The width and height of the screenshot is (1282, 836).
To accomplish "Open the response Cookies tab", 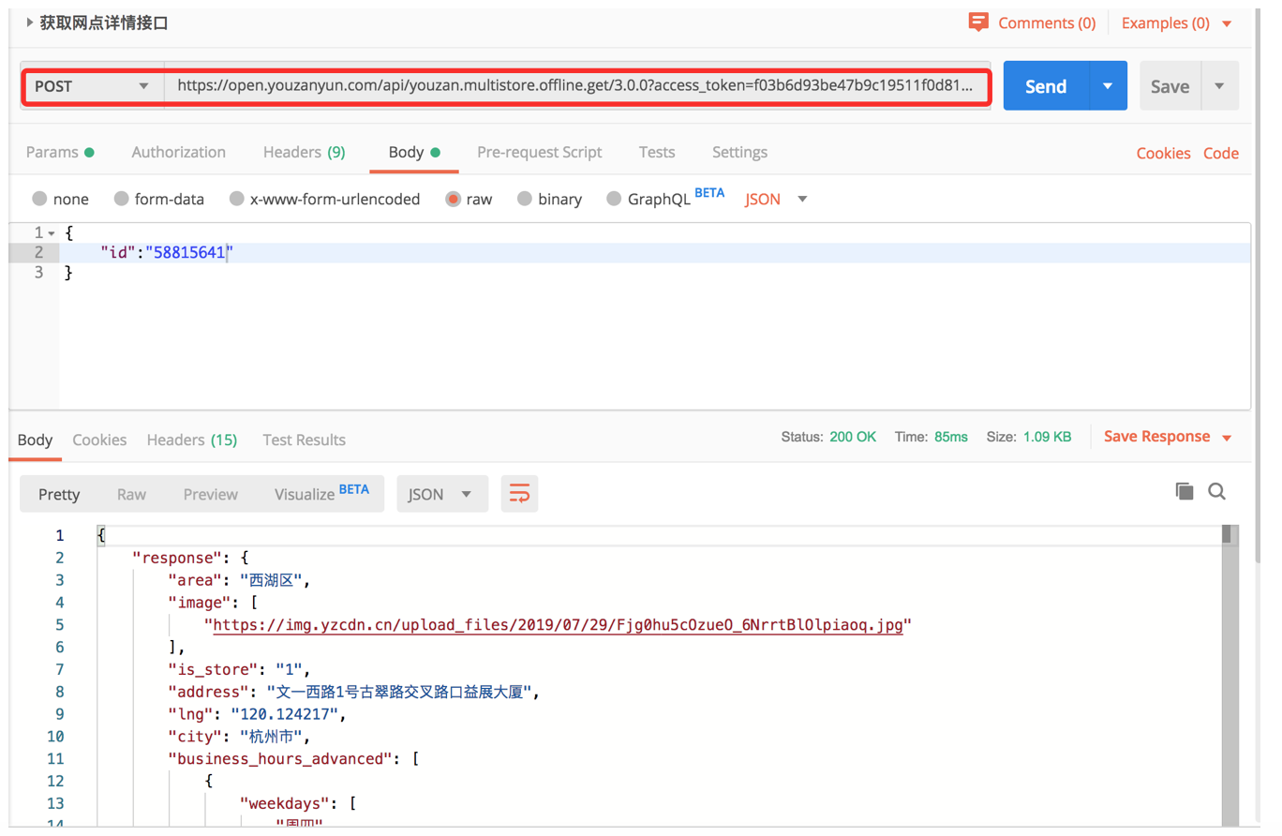I will click(x=99, y=440).
